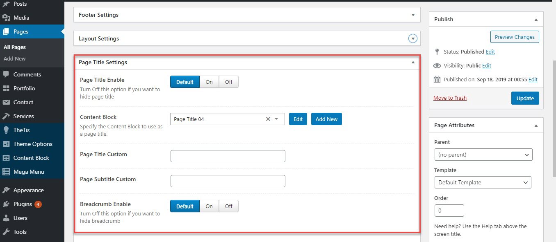Viewport: 556px width, 242px height.
Task: Expand the Footer Settings panel arrow
Action: pyautogui.click(x=413, y=15)
